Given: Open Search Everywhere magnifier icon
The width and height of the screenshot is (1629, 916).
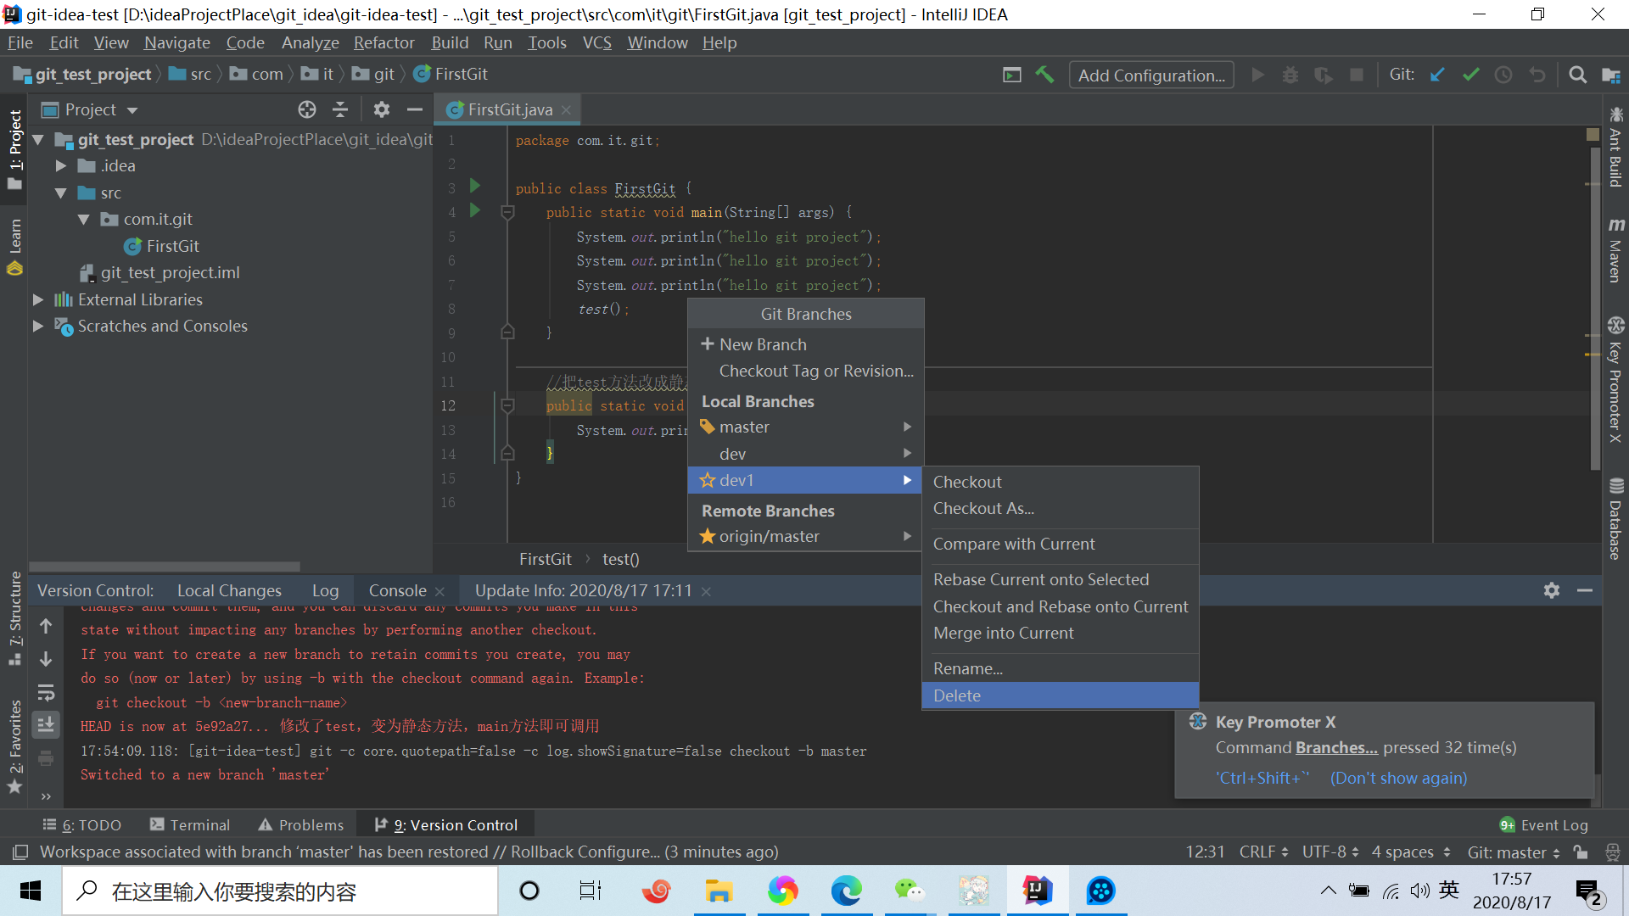Looking at the screenshot, I should tap(1577, 75).
